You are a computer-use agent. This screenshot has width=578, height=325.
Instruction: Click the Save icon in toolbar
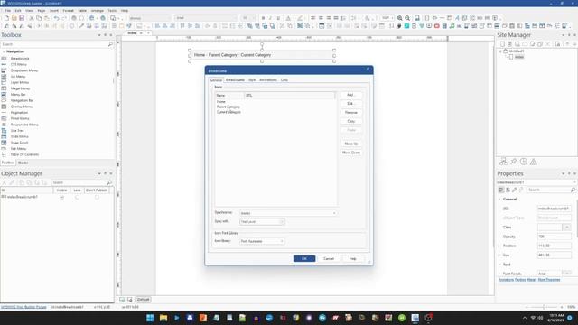coord(22,18)
